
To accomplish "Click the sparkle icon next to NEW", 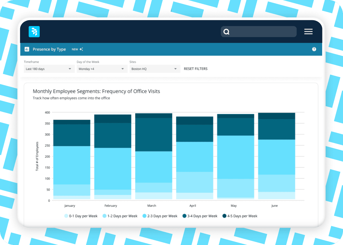I will coord(81,49).
